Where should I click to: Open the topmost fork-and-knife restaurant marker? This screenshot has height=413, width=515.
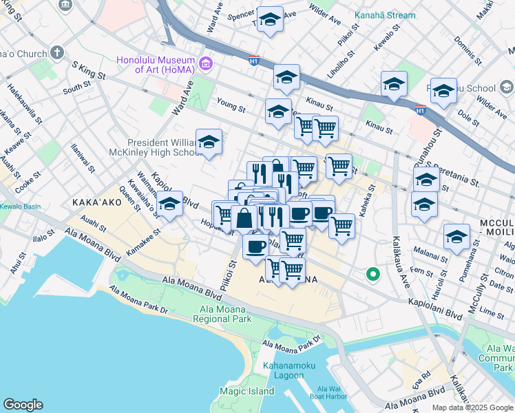(258, 174)
